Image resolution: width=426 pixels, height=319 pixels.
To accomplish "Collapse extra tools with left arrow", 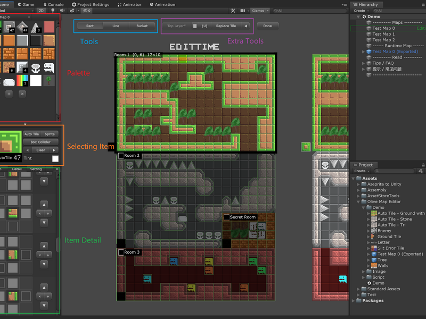I will click(x=246, y=26).
